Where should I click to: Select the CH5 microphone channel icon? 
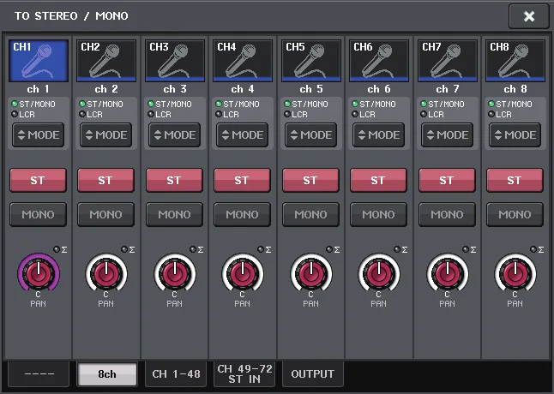click(311, 61)
